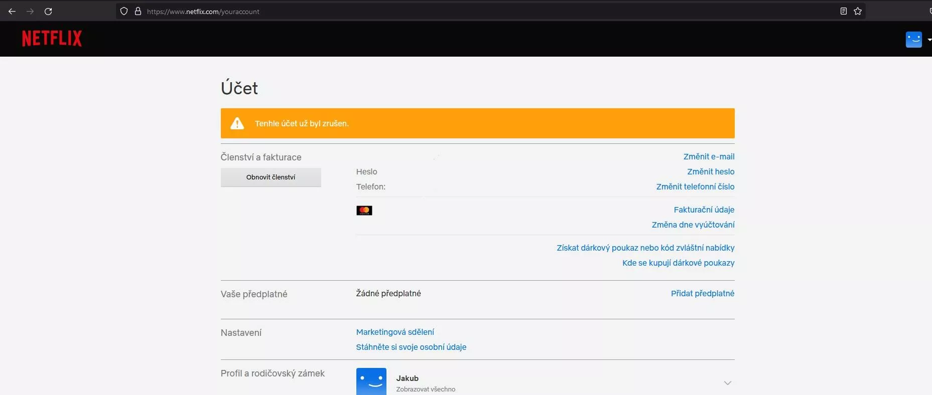Click the browser forward arrow
The width and height of the screenshot is (932, 395).
click(x=30, y=11)
